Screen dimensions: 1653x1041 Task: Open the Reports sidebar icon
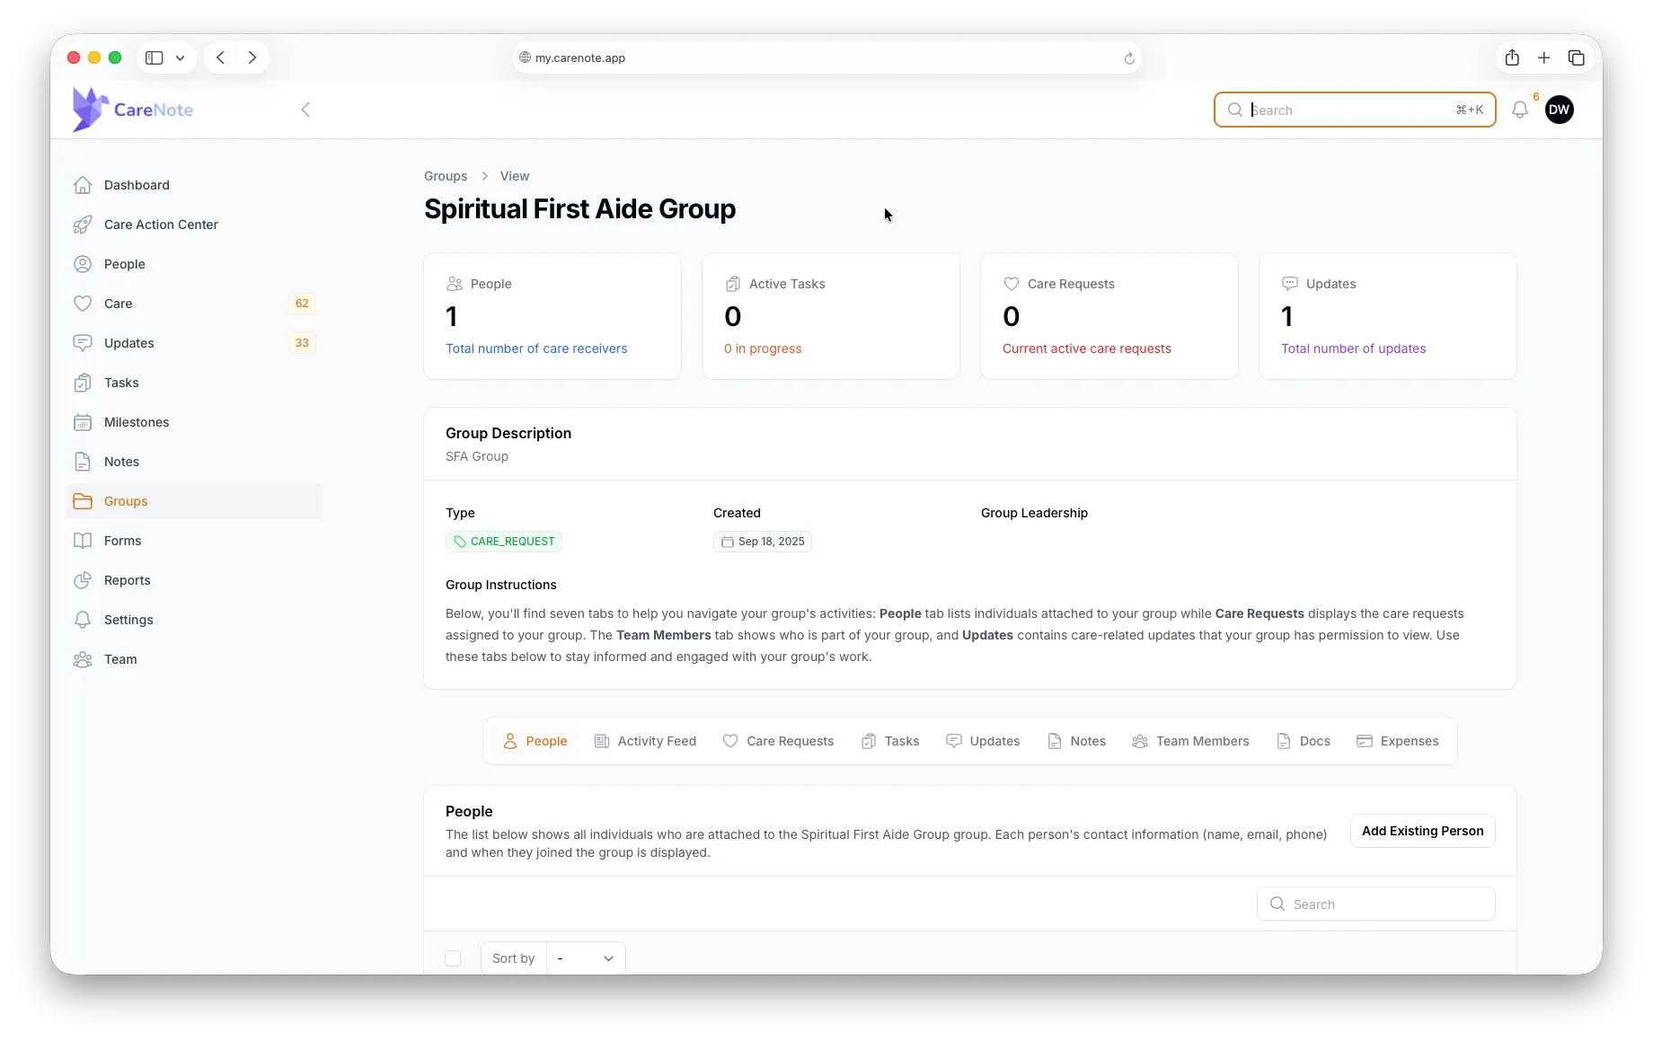pos(83,580)
